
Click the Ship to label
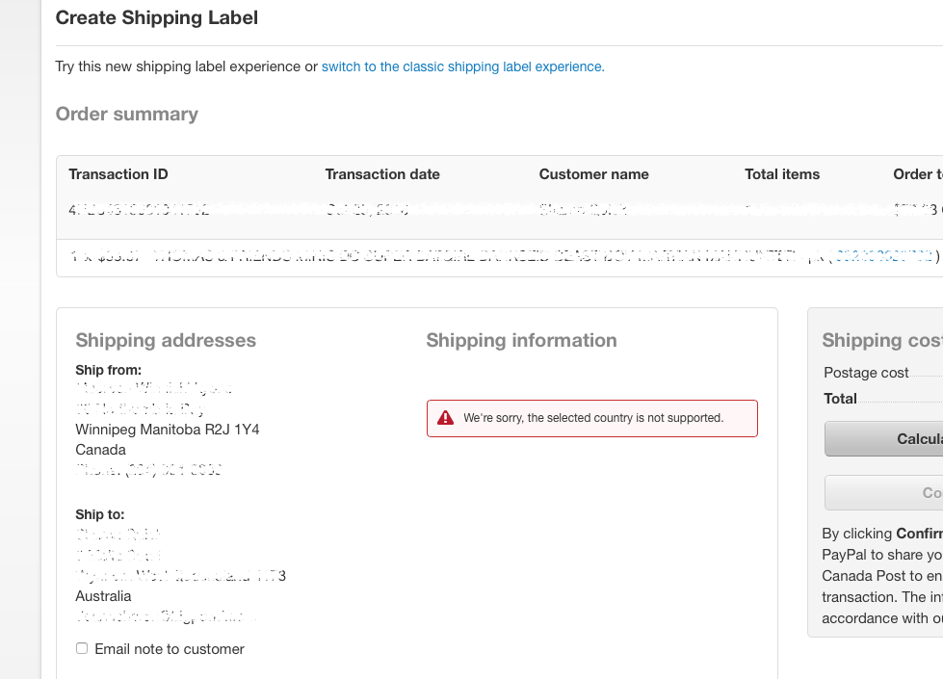pos(100,514)
